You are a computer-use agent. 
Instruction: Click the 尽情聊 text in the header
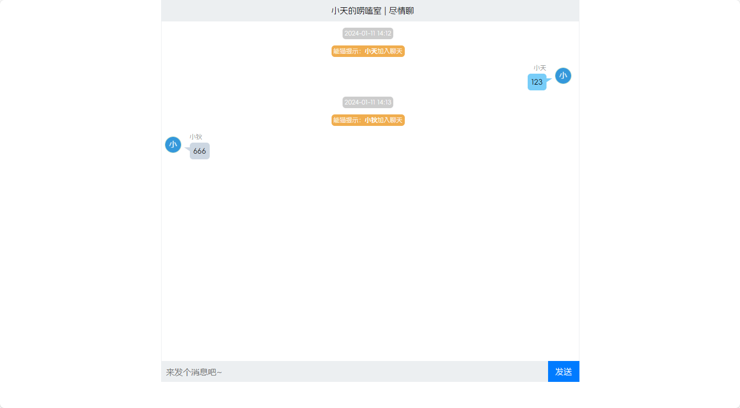[402, 11]
